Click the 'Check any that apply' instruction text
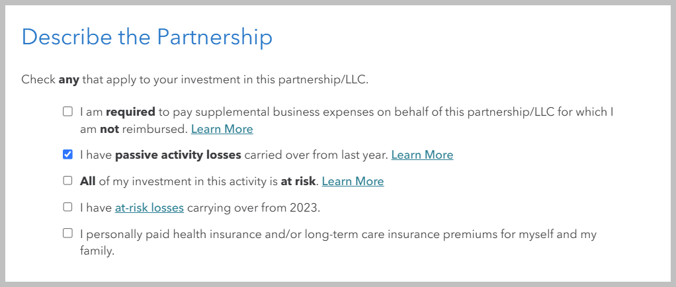Viewport: 676px width, 287px height. click(195, 80)
